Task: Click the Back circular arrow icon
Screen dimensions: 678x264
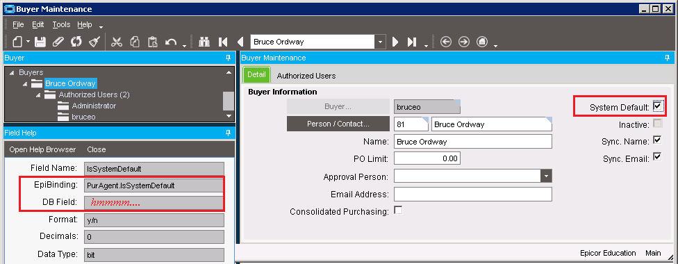Action: click(x=446, y=42)
